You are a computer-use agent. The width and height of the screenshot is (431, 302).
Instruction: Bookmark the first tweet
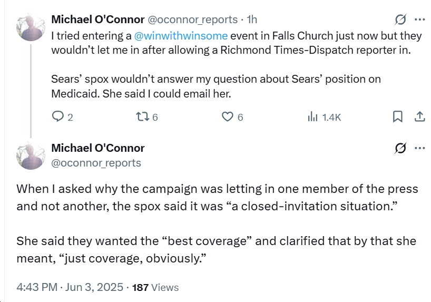[x=397, y=116]
